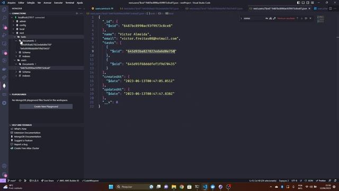Open the Search view in the activity bar
339x191 pixels.
[4, 18]
